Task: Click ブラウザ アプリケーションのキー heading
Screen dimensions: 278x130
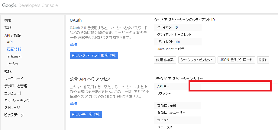Action: click(x=178, y=79)
